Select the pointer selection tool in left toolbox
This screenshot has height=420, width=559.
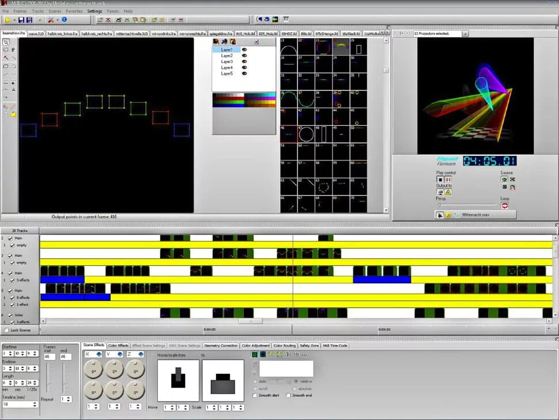[6, 42]
